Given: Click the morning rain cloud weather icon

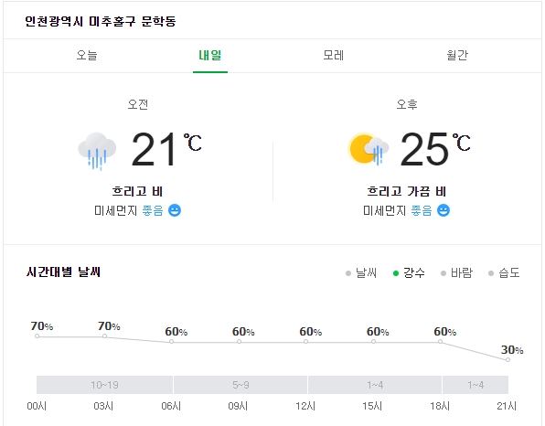Looking at the screenshot, I should pyautogui.click(x=97, y=151).
